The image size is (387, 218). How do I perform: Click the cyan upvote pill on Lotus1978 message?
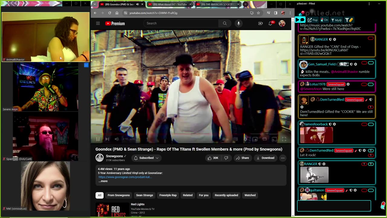pyautogui.click(x=371, y=84)
